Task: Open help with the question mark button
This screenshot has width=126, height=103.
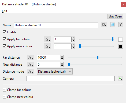Action: pyautogui.click(x=121, y=24)
